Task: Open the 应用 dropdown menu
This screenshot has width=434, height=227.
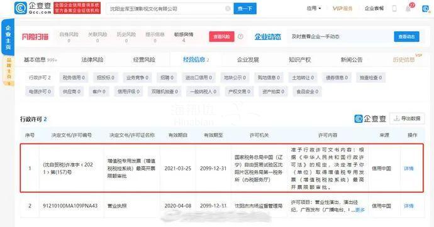Action: pos(314,9)
